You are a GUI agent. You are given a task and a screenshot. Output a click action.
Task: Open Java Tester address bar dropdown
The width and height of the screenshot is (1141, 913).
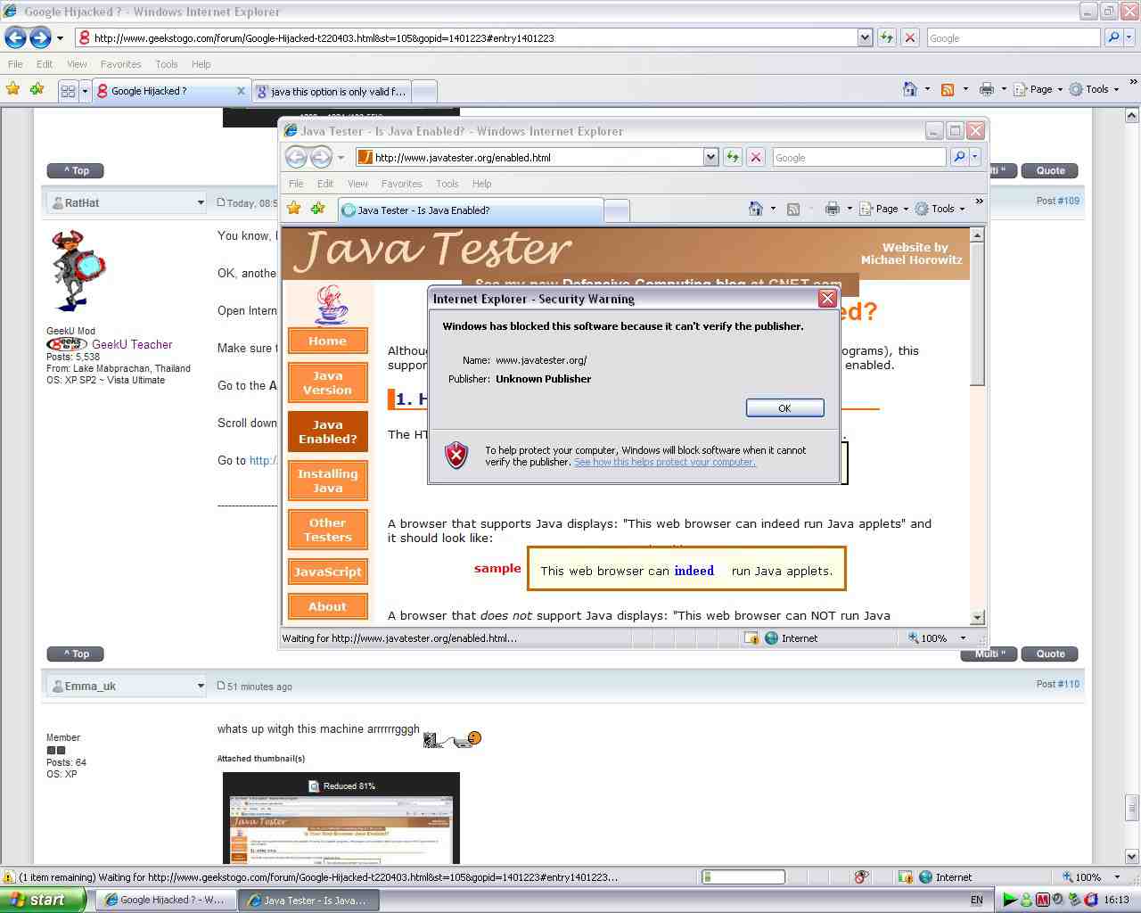click(710, 157)
